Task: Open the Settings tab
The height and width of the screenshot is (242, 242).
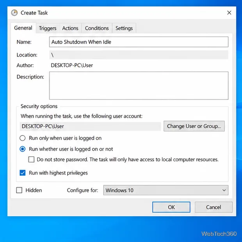Action: (x=124, y=28)
